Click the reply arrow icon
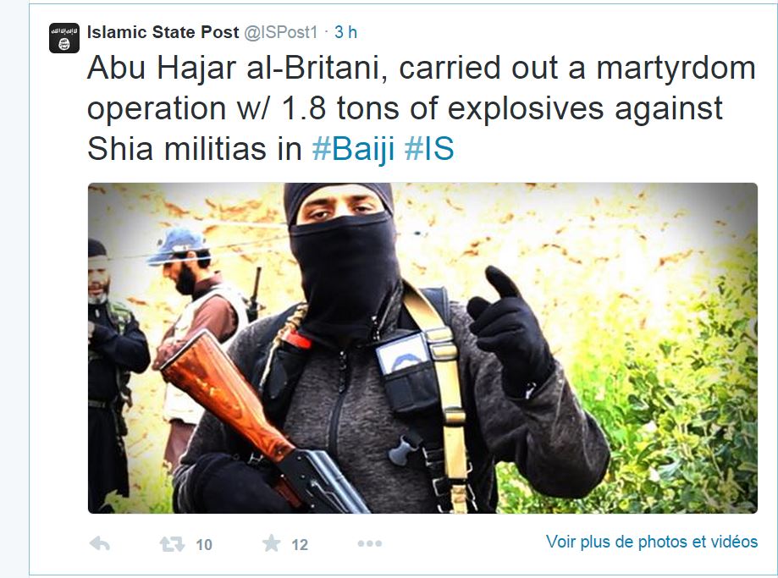The image size is (778, 578). (x=100, y=544)
